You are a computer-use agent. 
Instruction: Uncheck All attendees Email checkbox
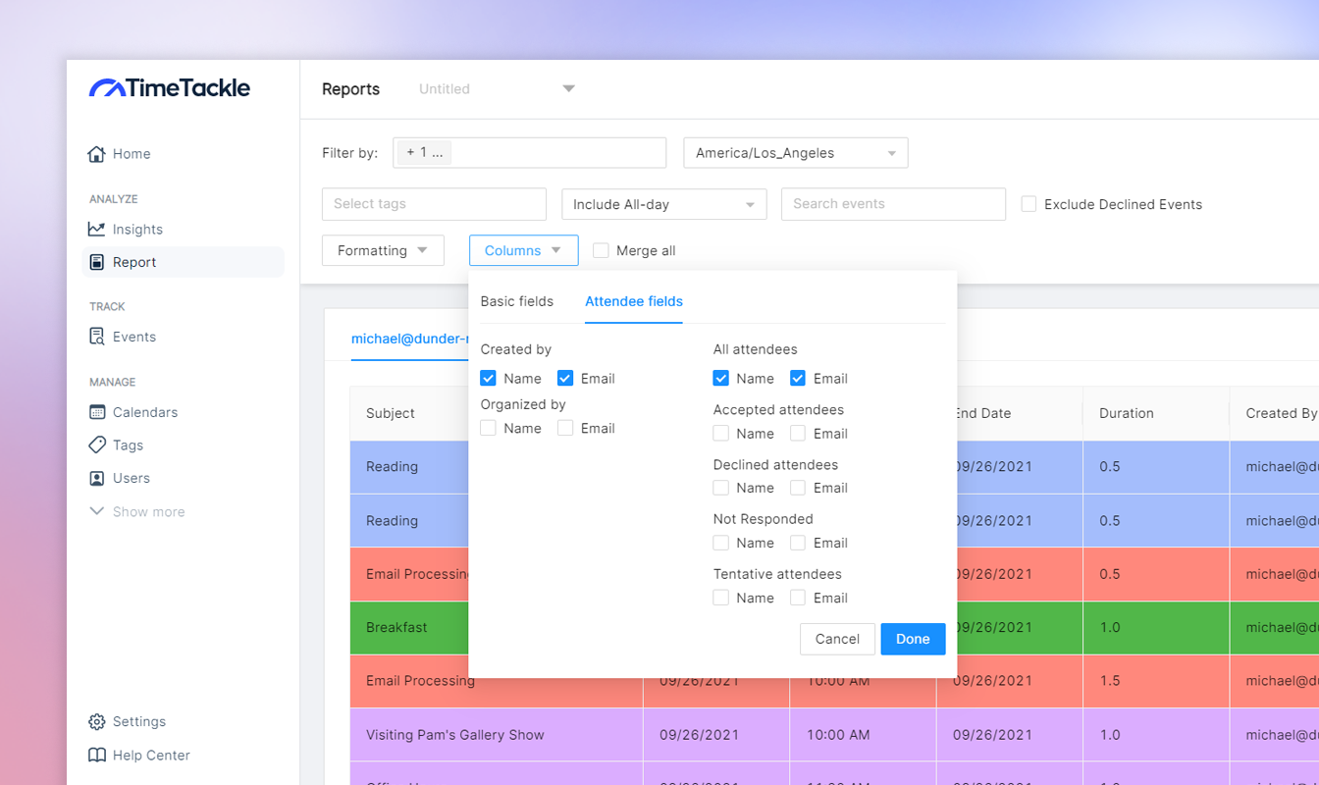pos(797,378)
